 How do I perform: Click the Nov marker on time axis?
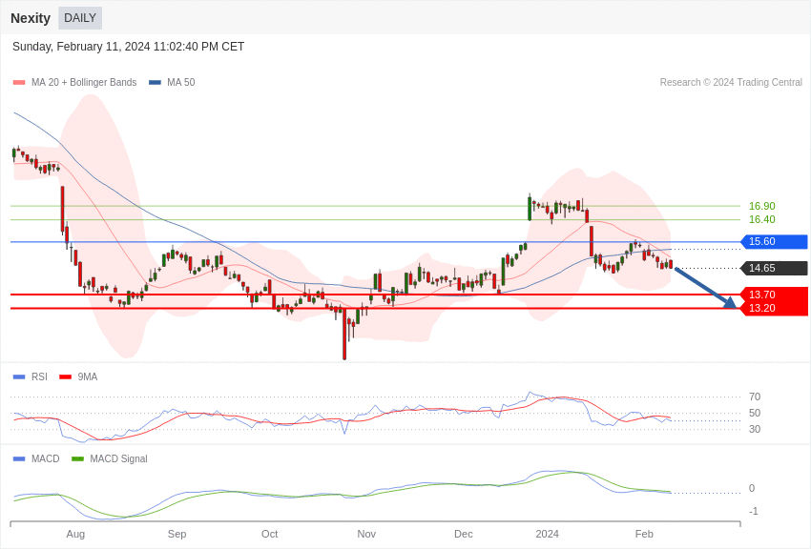pos(366,534)
